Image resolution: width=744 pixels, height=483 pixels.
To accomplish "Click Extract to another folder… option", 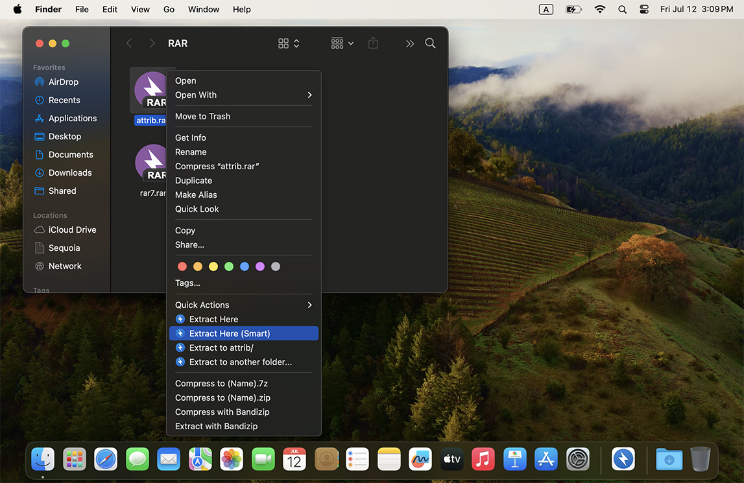I will [x=241, y=362].
